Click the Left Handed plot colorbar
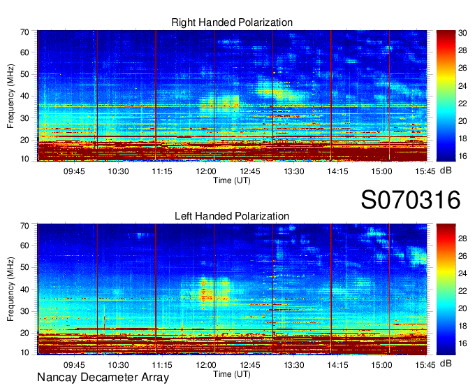Viewport: 475px width, 386px height. (x=446, y=289)
